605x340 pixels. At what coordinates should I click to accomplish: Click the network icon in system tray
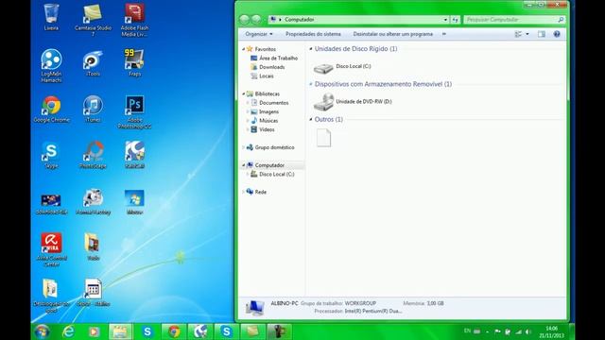tap(518, 331)
